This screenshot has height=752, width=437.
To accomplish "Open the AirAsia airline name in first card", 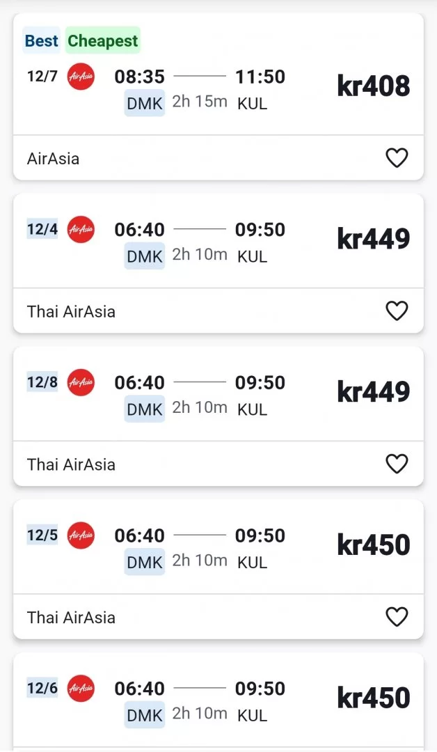I will click(x=54, y=159).
